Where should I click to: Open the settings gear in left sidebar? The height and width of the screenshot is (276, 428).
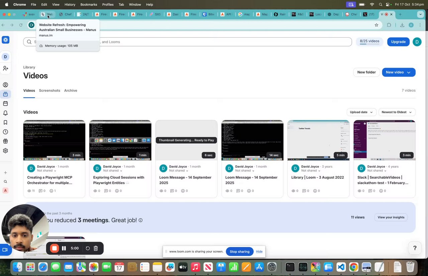(x=5, y=151)
